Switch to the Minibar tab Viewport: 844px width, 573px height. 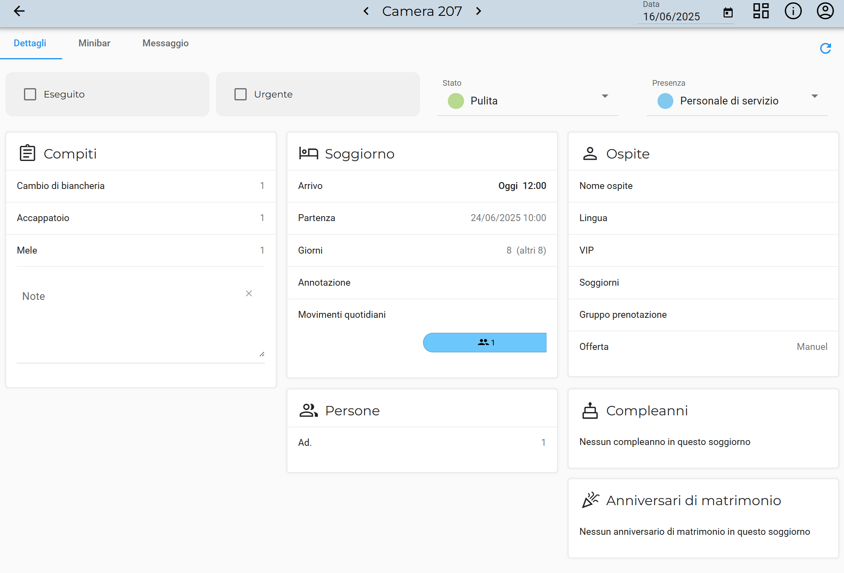94,43
